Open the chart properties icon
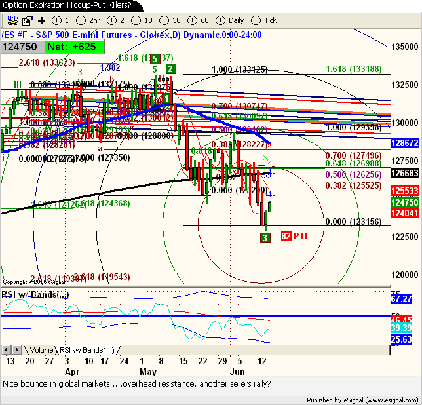Viewport: 422px width, 405px height. [x=28, y=20]
